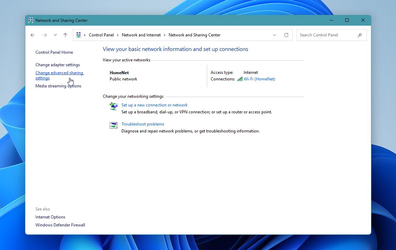Open Internet Options under See also
Viewport: 396px width, 250px height.
coord(50,217)
